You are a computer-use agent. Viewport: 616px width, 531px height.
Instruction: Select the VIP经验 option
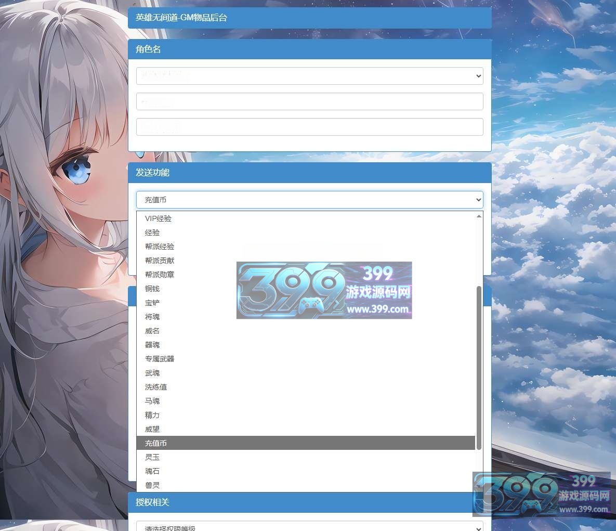click(x=306, y=218)
